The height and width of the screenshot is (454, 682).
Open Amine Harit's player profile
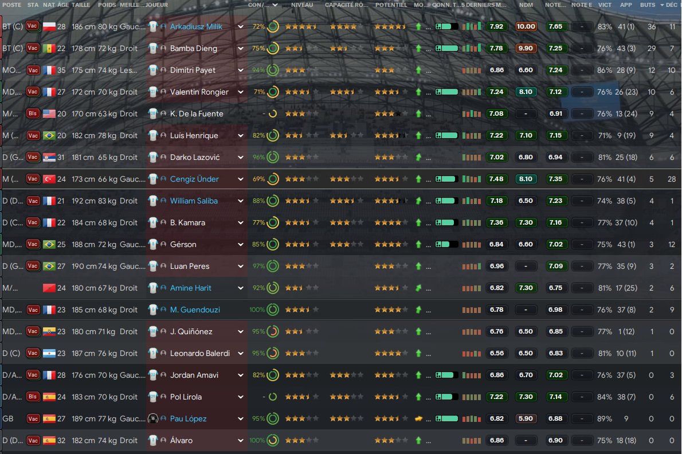pos(190,288)
